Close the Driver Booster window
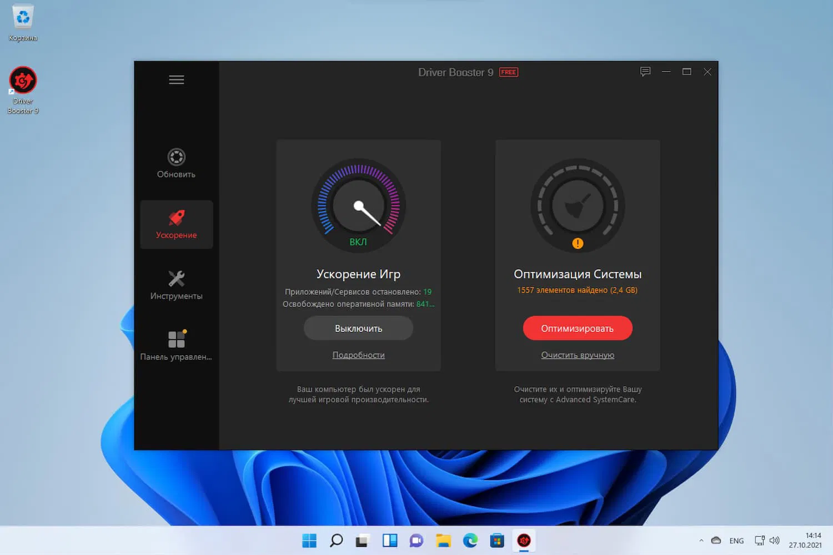833x555 pixels. pos(707,72)
